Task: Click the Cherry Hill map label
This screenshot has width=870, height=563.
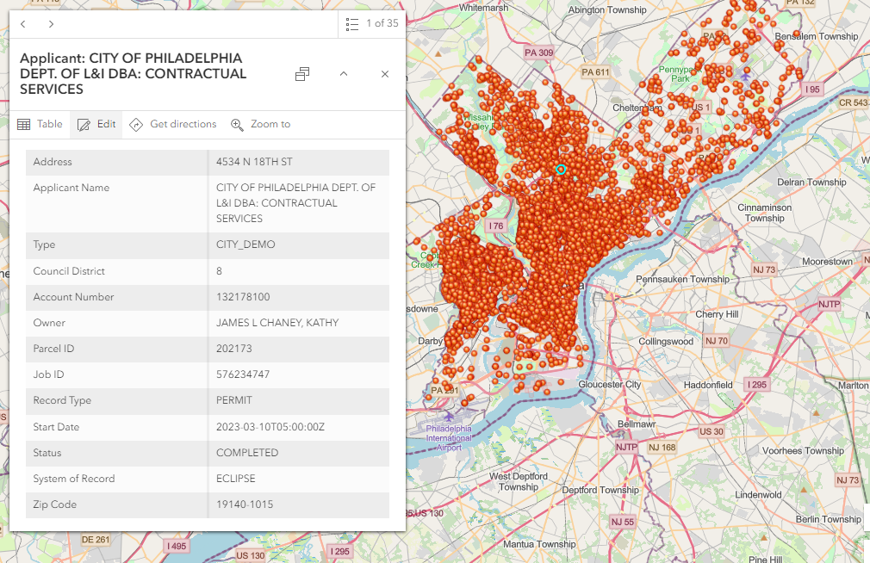Action: pos(717,314)
